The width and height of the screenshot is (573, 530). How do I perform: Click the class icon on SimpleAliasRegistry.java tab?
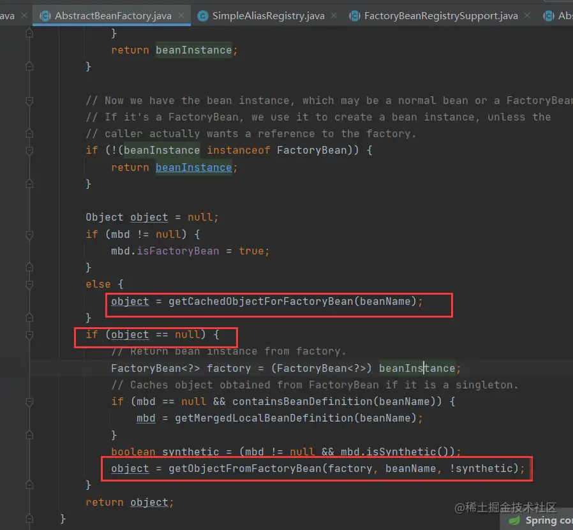point(202,16)
